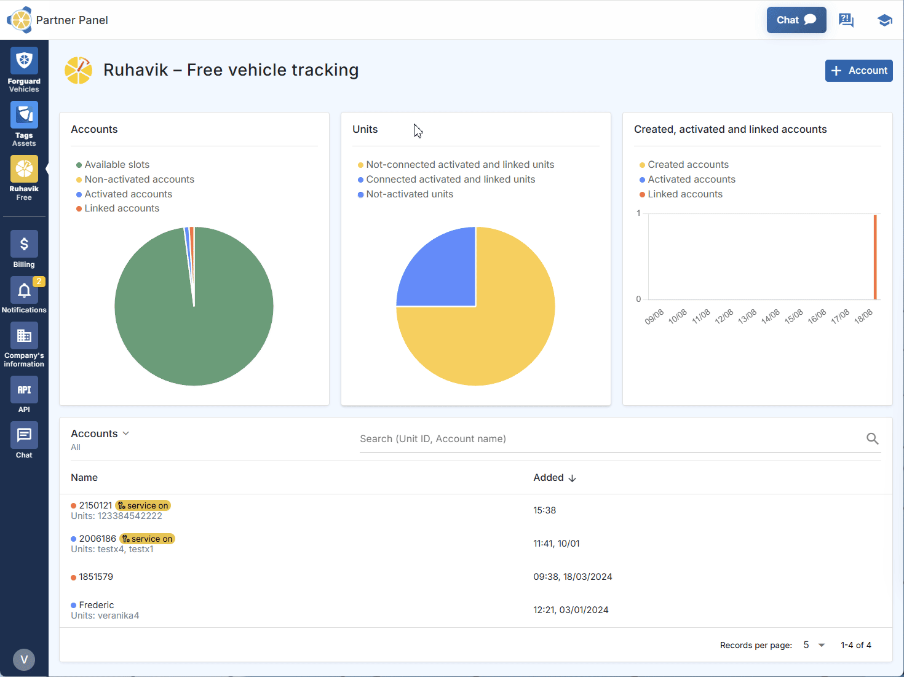The height and width of the screenshot is (677, 904).
Task: Open Tags Assets section
Action: click(24, 124)
